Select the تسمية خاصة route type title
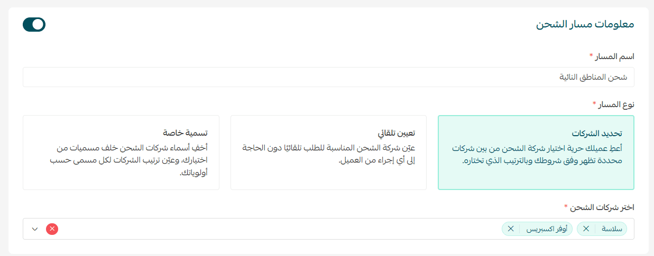The width and height of the screenshot is (654, 256). [x=185, y=132]
